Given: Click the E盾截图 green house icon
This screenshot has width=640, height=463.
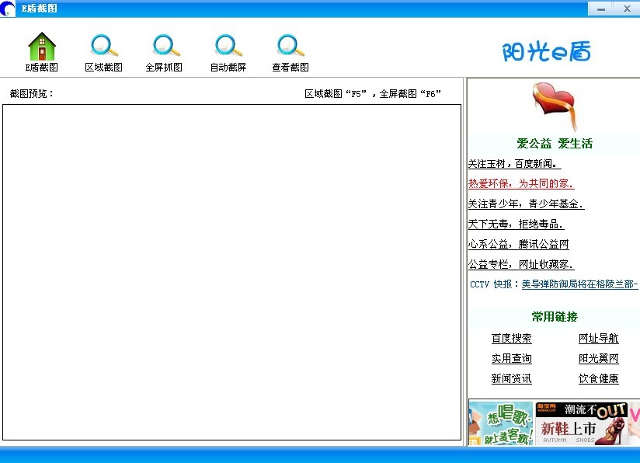Looking at the screenshot, I should pos(42,46).
